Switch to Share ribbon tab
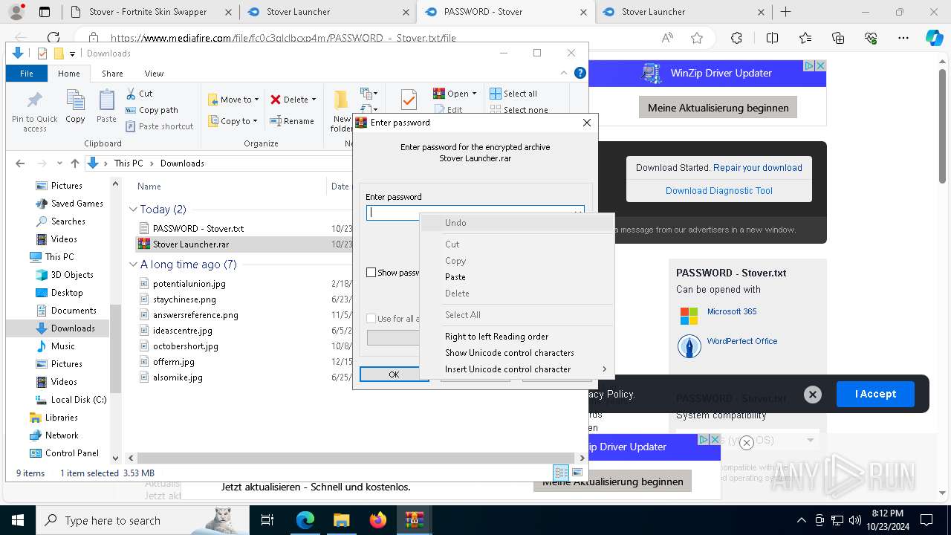 coord(112,74)
